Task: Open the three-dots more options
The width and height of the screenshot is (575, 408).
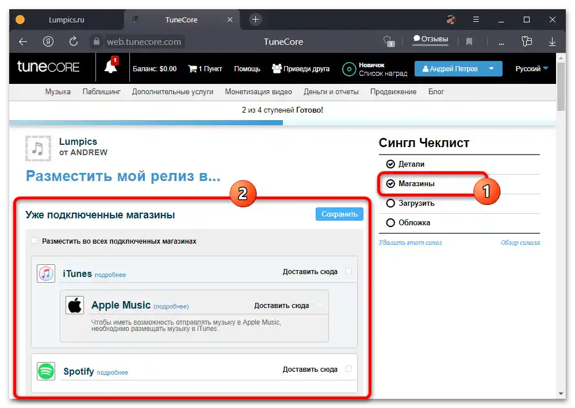Action: 501,43
